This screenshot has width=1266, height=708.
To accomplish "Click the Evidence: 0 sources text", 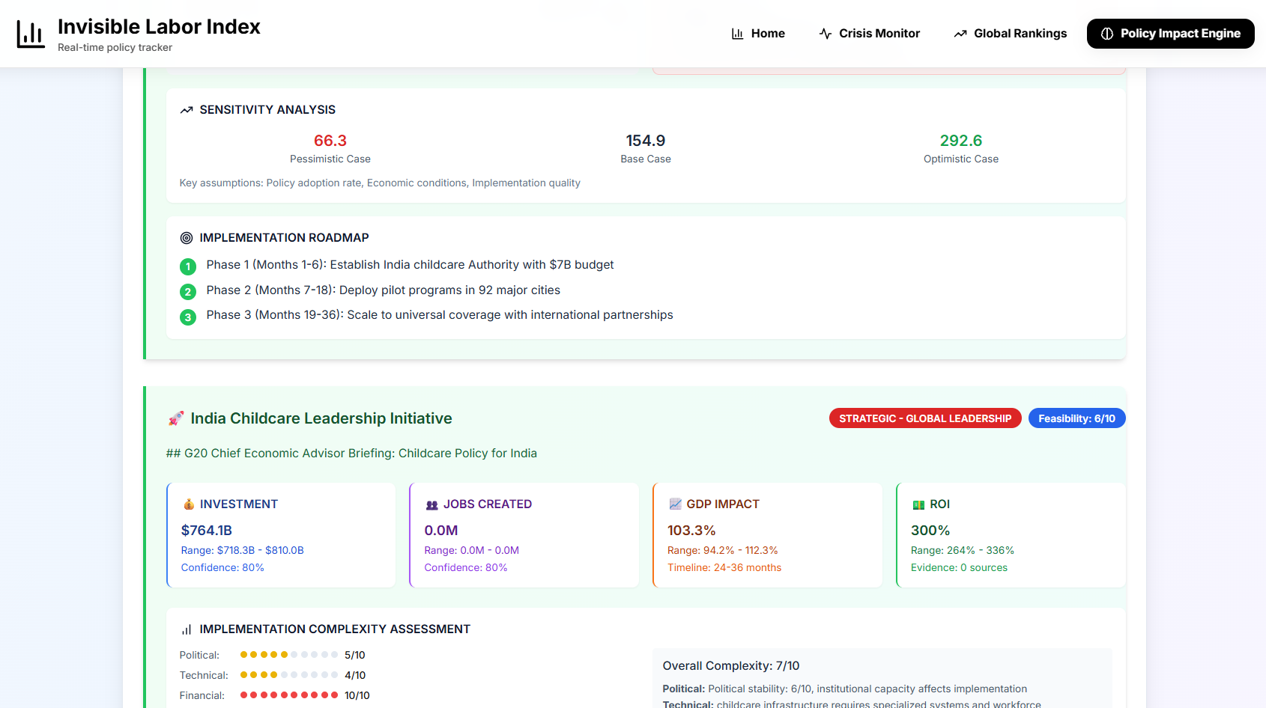I will coord(959,568).
